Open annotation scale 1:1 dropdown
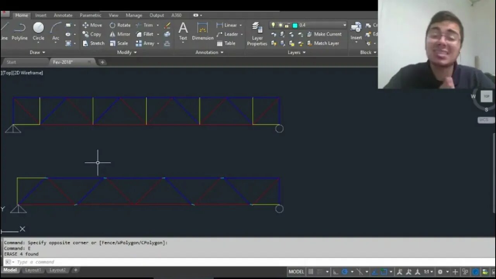The height and width of the screenshot is (279, 496). [428, 272]
